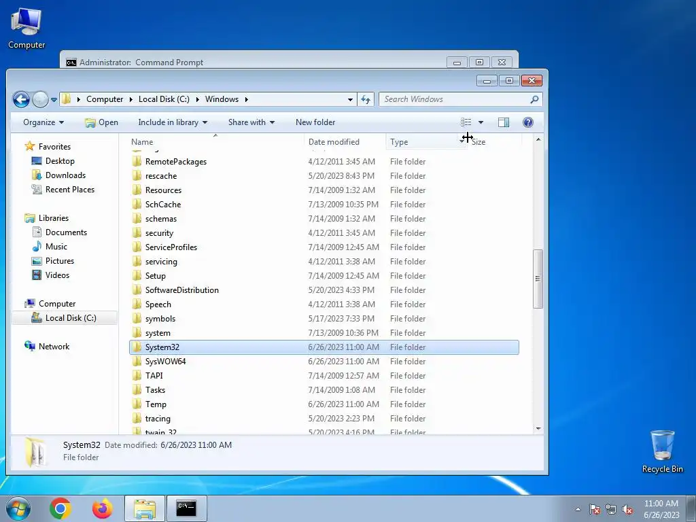The width and height of the screenshot is (696, 522).
Task: Click the Forward navigation arrow button
Action: (40, 99)
